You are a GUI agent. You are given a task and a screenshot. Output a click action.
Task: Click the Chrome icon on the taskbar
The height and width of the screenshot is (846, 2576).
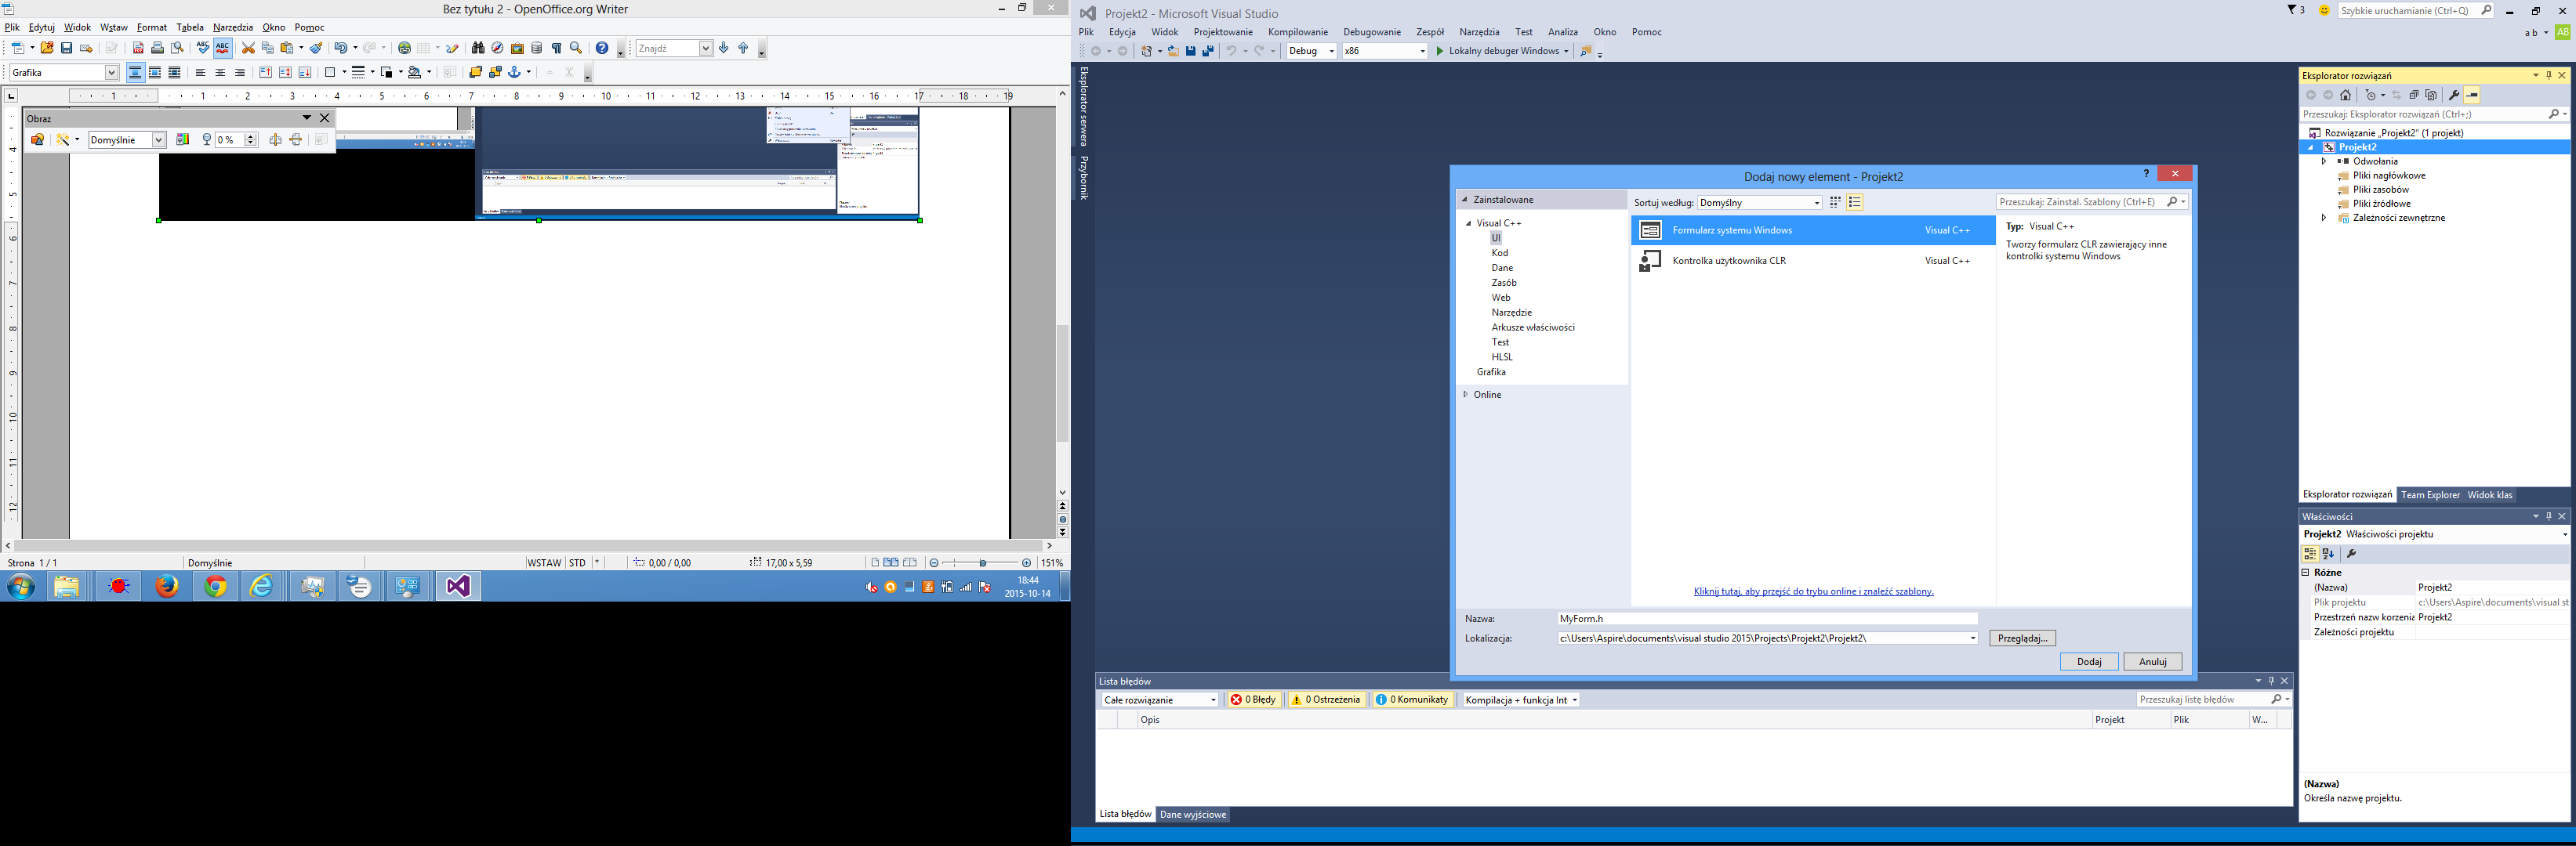point(216,586)
